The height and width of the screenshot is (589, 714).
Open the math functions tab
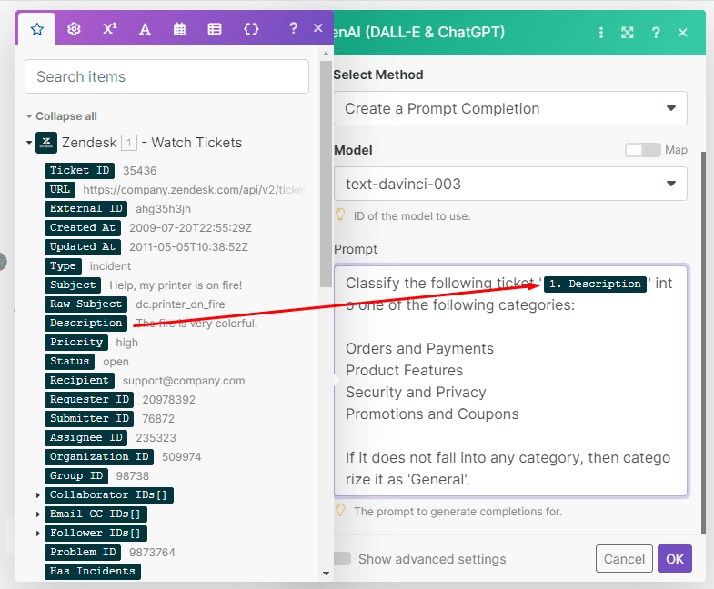[109, 29]
